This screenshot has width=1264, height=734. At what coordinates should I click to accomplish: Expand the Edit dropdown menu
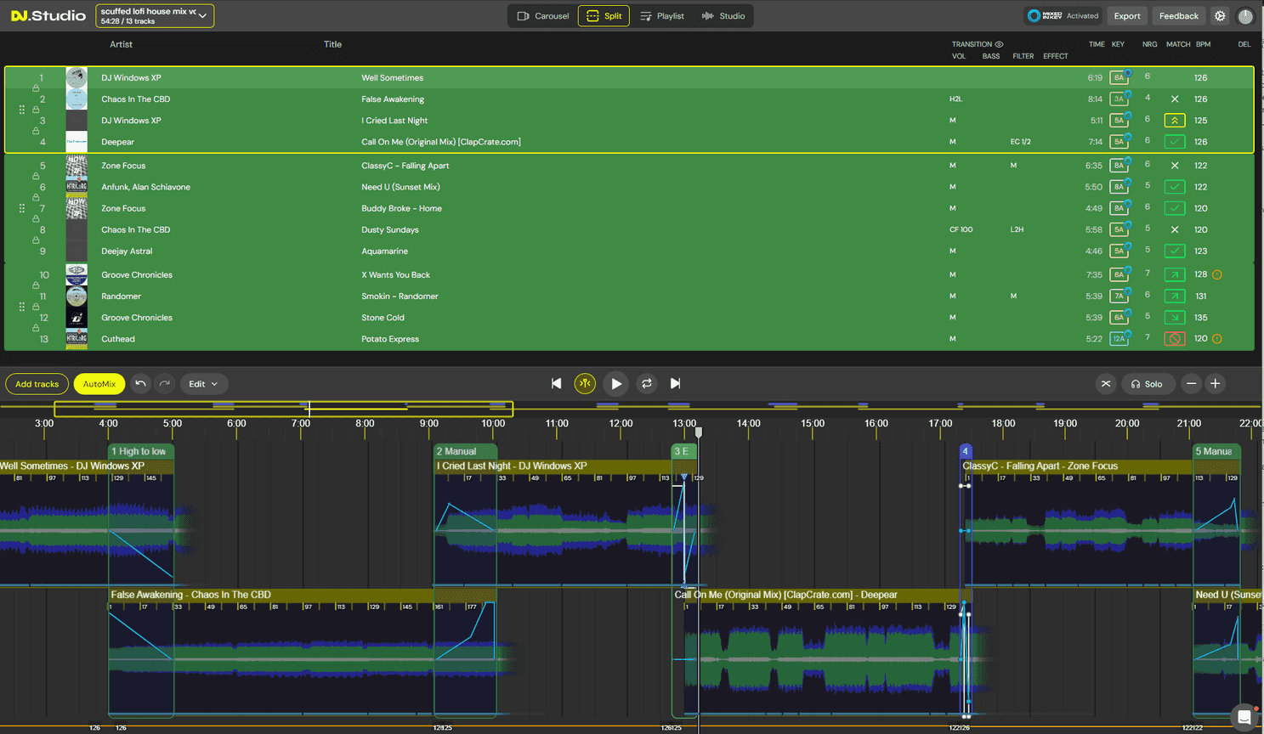click(x=203, y=384)
